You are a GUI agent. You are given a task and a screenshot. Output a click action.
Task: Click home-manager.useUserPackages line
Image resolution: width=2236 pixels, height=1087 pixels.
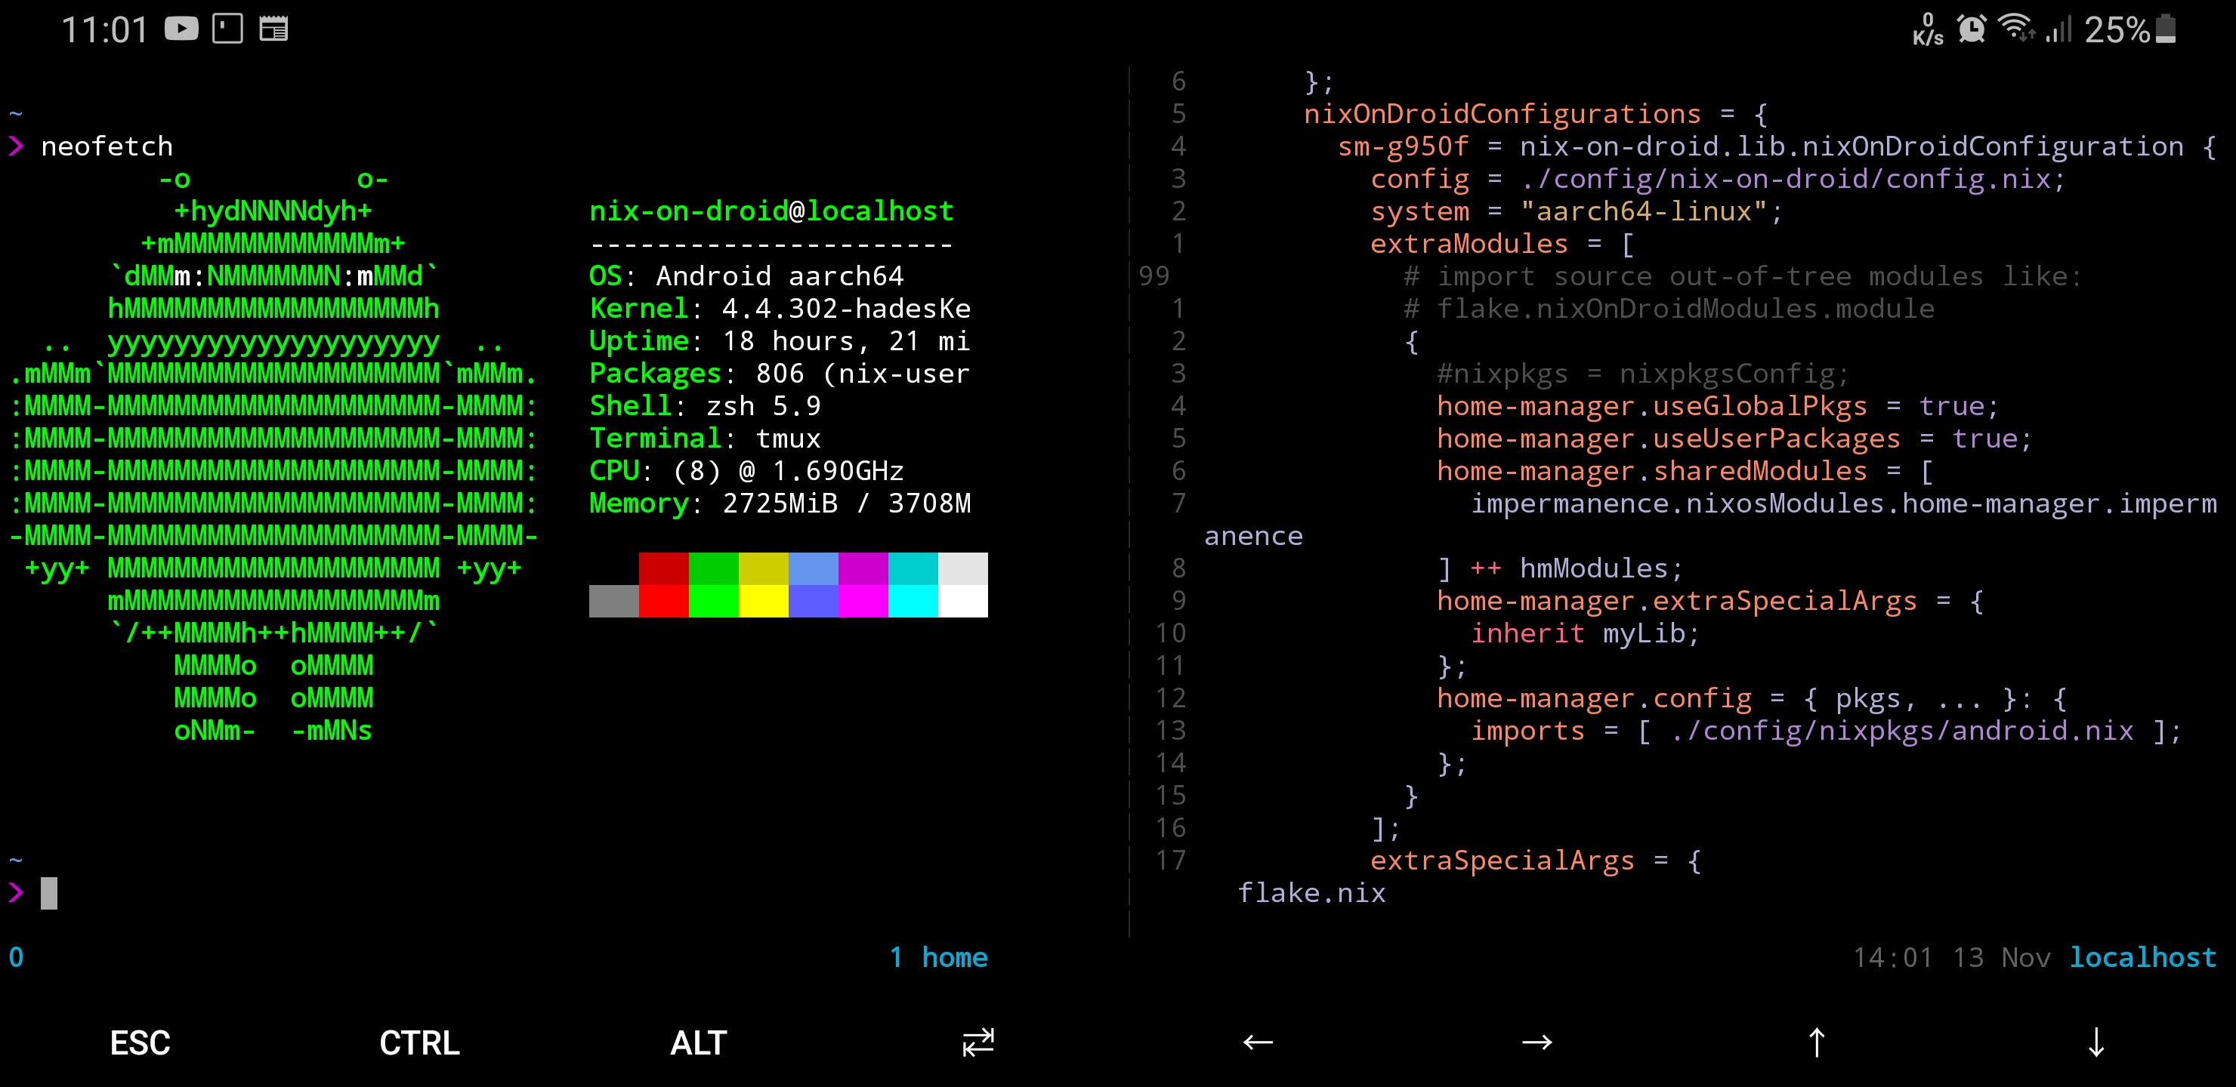tap(1734, 438)
